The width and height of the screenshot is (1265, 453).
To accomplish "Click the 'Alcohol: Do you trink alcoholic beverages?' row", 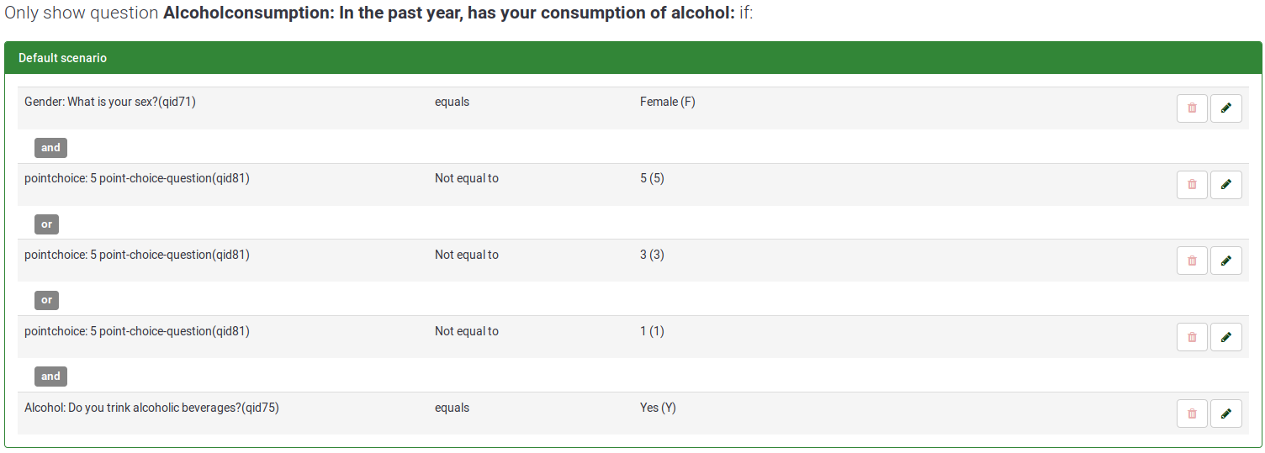I will point(151,408).
